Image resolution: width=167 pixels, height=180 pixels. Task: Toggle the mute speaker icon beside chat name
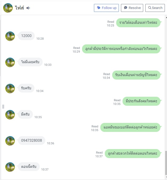pyautogui.click(x=28, y=8)
